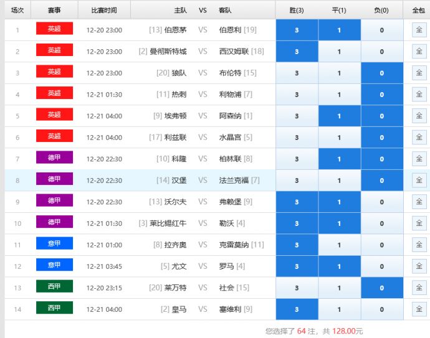Select all outcomes with 全 for 埃弗顿 match
430x338 pixels.
[419, 116]
